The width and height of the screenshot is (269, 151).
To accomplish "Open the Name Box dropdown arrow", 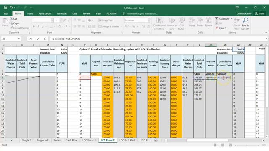I will coord(19,39).
